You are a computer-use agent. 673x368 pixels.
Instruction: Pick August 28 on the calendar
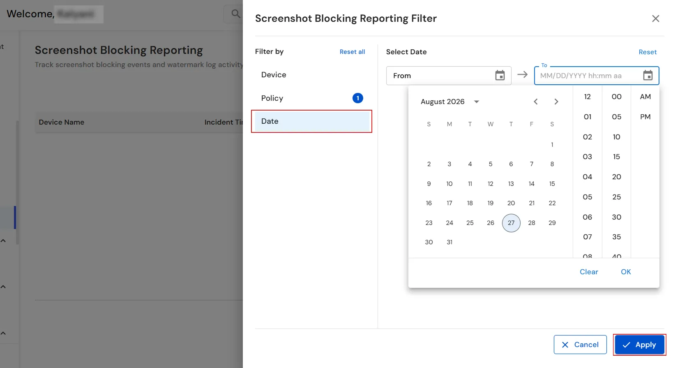532,223
